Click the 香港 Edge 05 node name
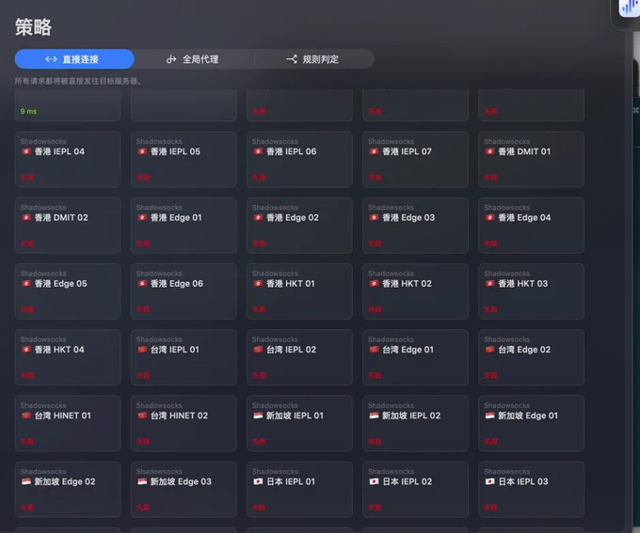 [x=60, y=284]
